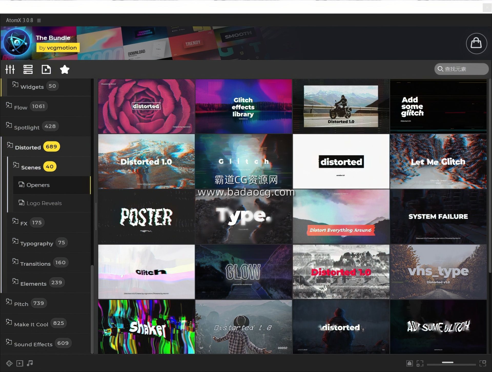492x372 pixels.
Task: Select the Type. thumbnail
Action: (x=243, y=217)
